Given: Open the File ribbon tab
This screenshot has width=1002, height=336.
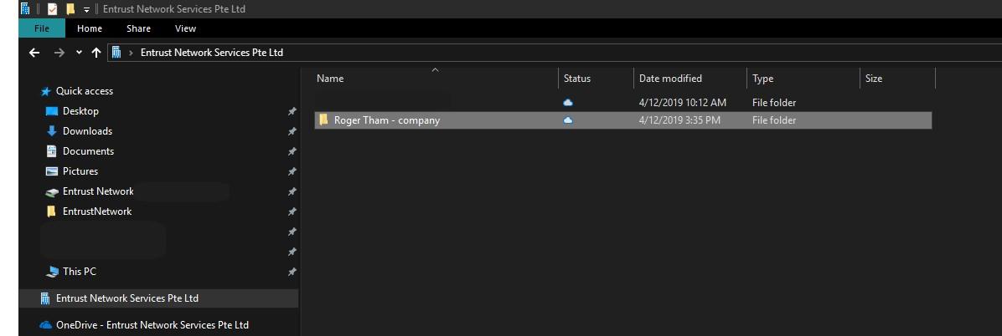Looking at the screenshot, I should 42,28.
